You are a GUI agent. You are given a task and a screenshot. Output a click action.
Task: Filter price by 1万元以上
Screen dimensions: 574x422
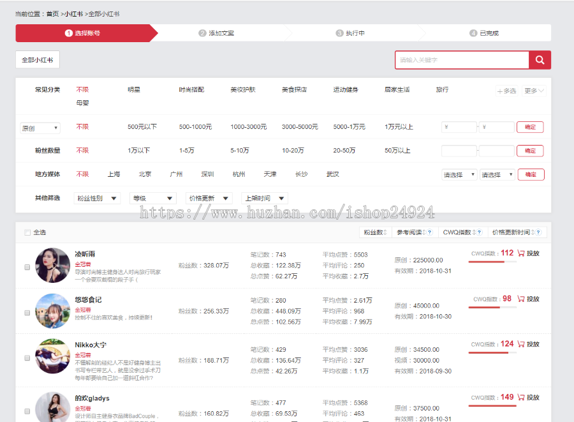point(399,127)
